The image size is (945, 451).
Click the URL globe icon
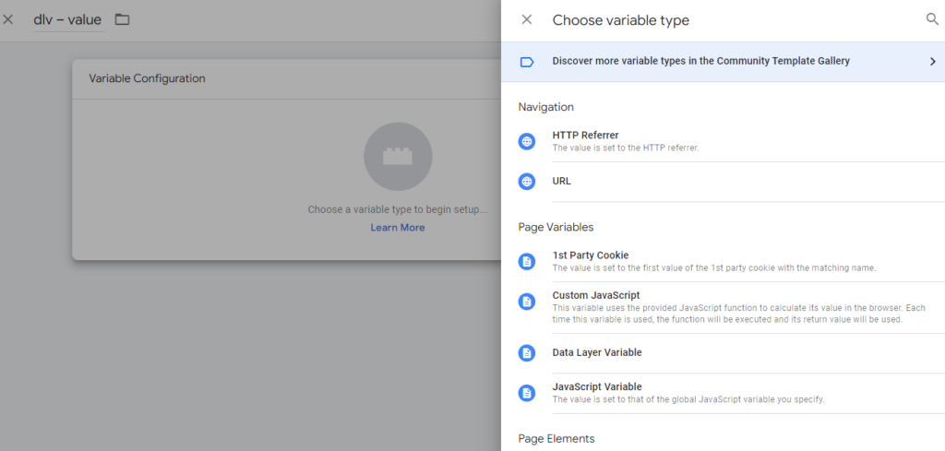(x=527, y=182)
